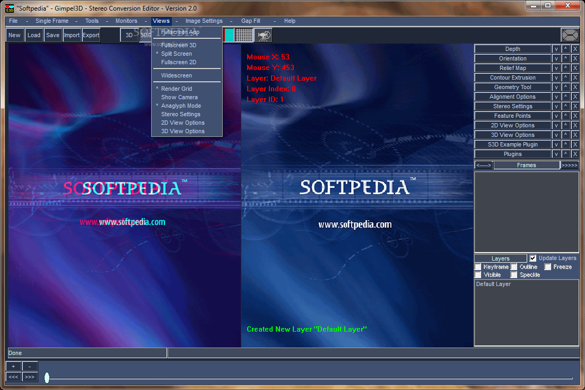Switch to 3D view button
The width and height of the screenshot is (585, 390).
pos(129,35)
